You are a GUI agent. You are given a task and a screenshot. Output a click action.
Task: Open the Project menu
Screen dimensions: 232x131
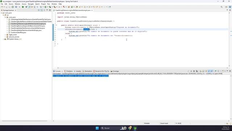(x=43, y=4)
